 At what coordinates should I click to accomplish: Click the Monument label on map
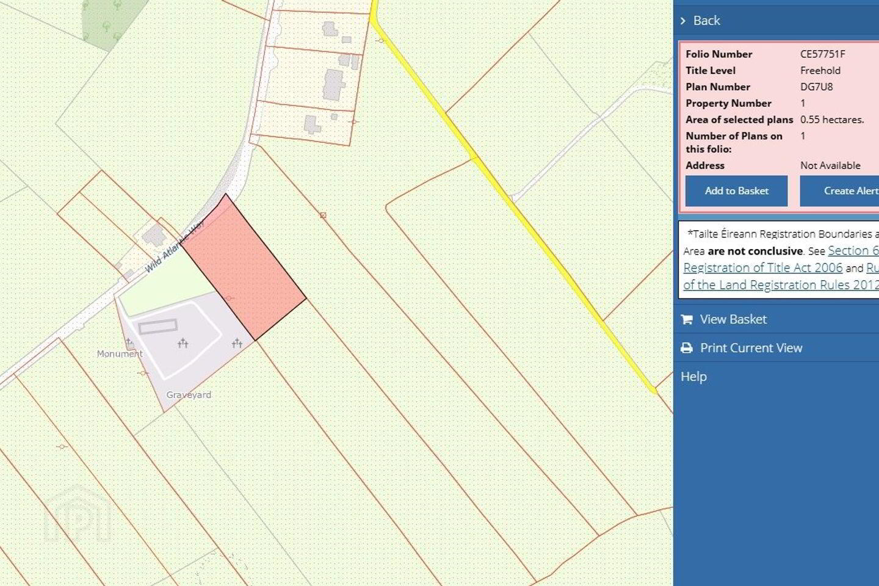click(120, 353)
